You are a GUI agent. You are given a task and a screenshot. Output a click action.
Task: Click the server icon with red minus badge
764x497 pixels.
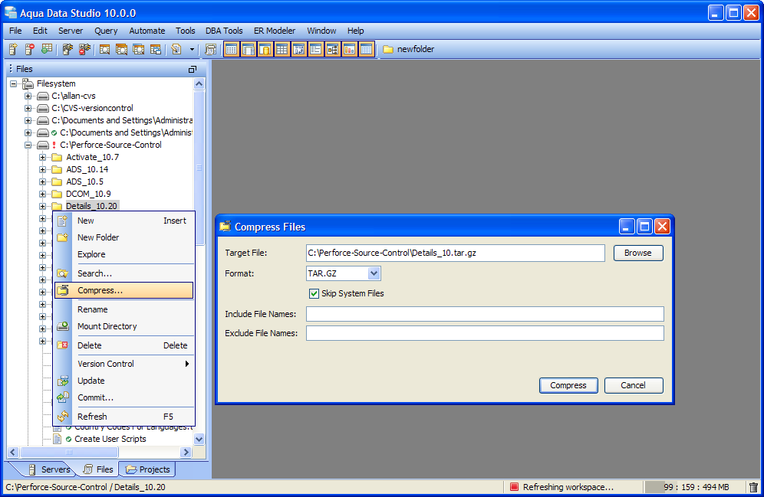pos(30,49)
